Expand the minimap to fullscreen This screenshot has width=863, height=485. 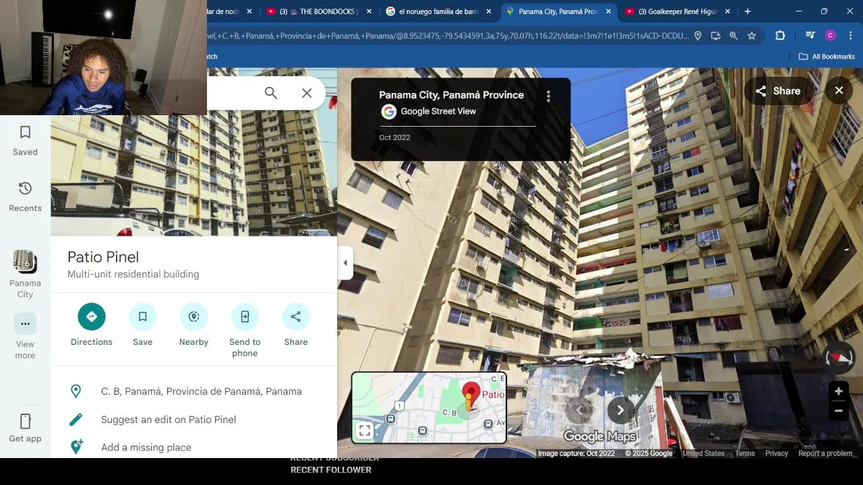pos(364,431)
